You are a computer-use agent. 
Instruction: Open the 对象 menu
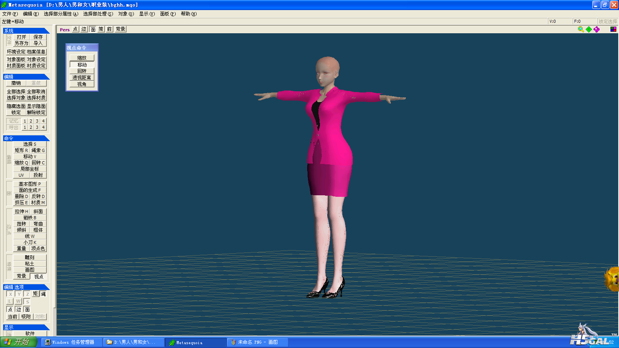(x=126, y=14)
